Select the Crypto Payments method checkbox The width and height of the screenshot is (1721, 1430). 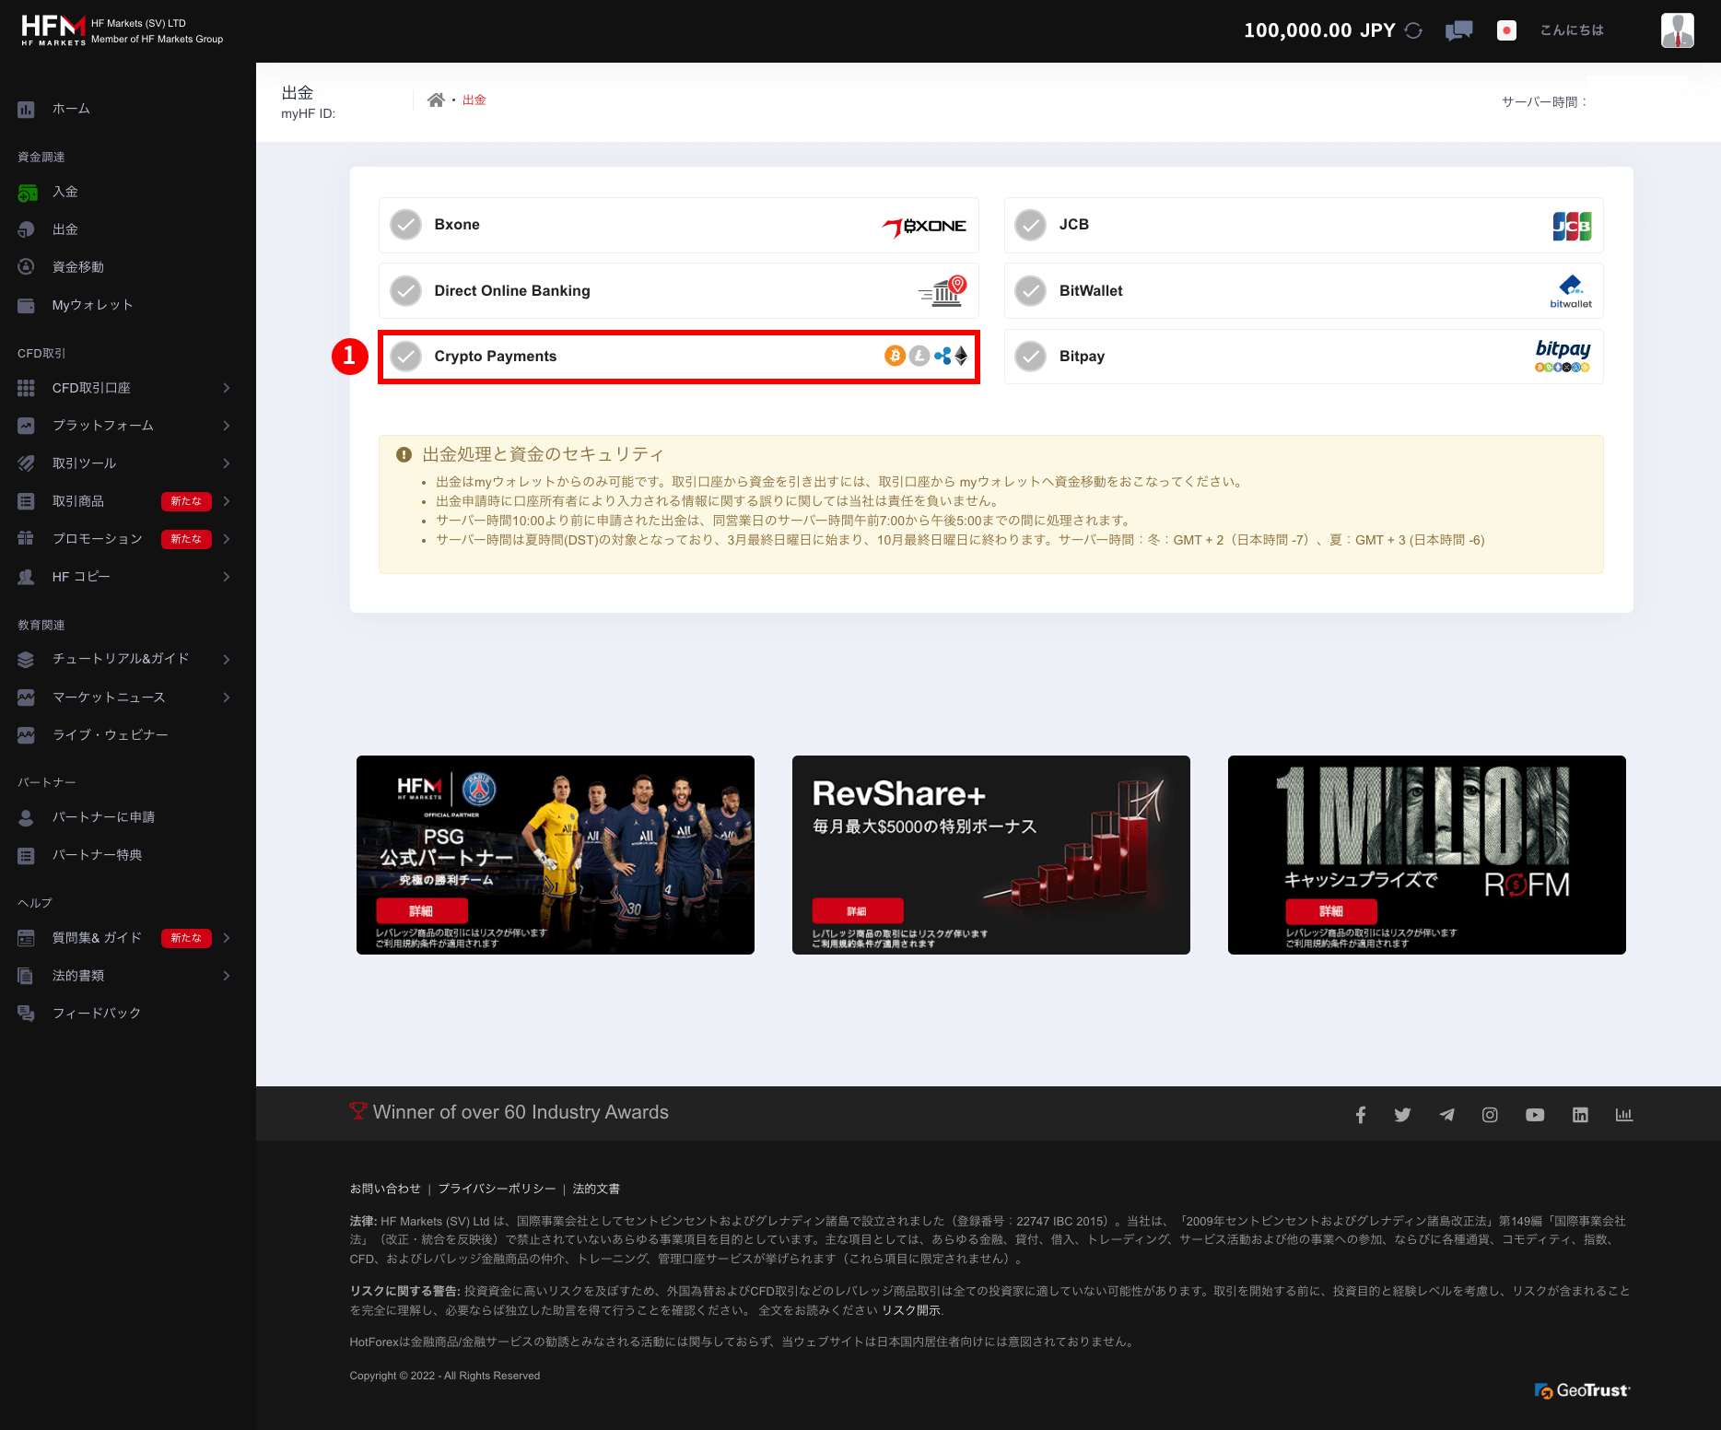pyautogui.click(x=405, y=356)
